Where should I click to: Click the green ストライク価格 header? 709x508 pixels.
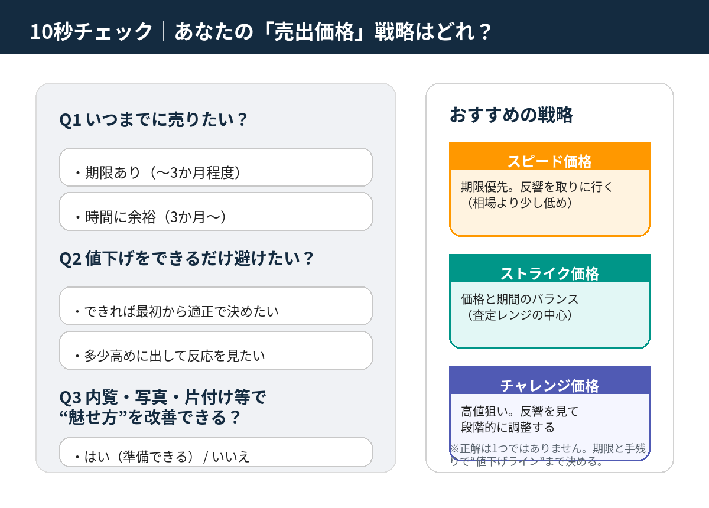(x=549, y=273)
